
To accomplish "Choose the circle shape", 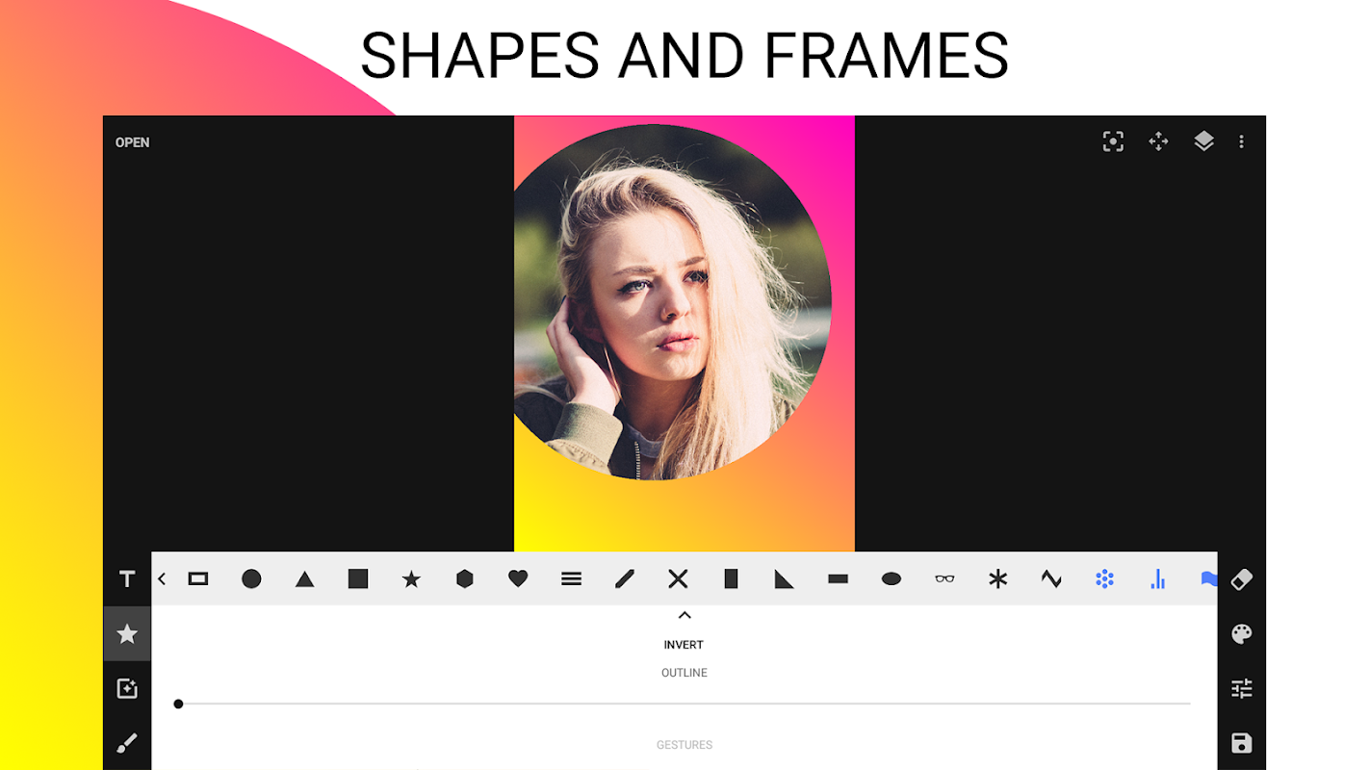I will pyautogui.click(x=251, y=578).
